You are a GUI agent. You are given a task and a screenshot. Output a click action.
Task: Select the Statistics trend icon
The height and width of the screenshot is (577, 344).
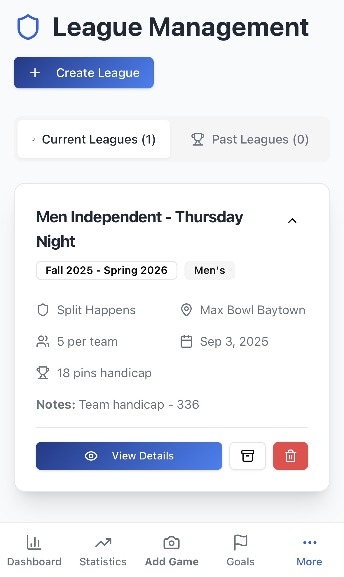click(x=103, y=542)
